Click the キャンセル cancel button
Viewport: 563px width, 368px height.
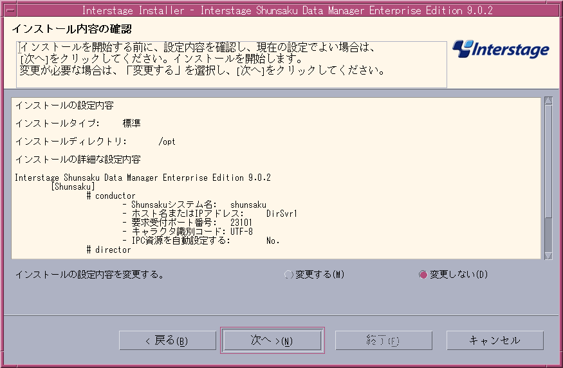pos(495,340)
